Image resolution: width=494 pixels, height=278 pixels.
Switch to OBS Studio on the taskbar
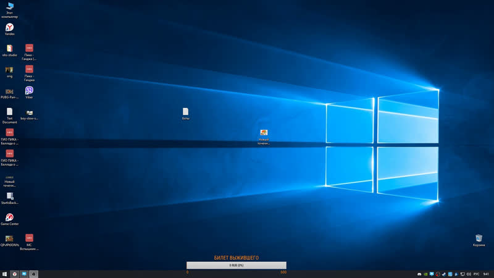tap(33, 274)
